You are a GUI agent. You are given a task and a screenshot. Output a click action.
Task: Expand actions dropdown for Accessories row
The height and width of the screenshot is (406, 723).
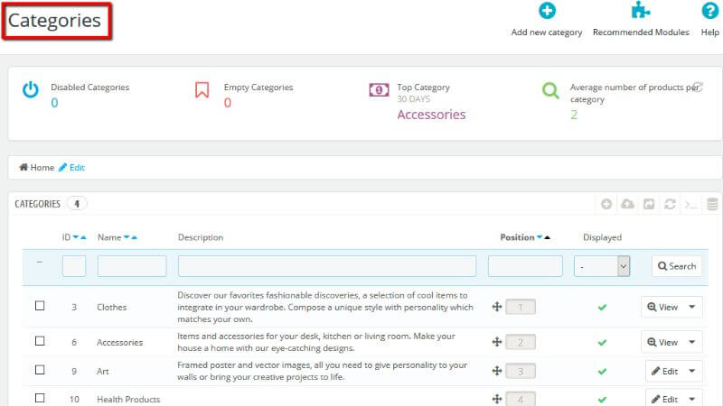coord(692,342)
